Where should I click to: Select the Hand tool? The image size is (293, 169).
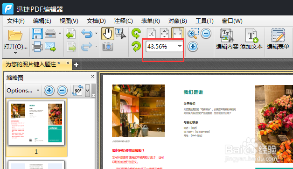(108, 34)
